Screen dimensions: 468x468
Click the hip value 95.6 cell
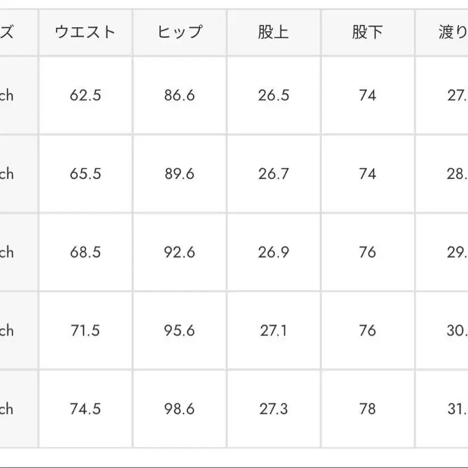pyautogui.click(x=180, y=330)
